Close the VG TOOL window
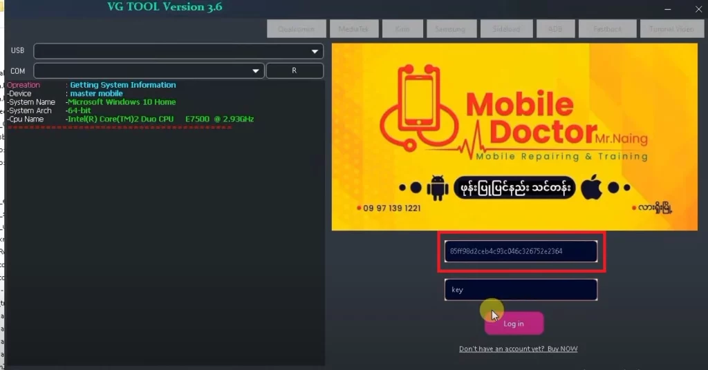The height and width of the screenshot is (370, 708). [698, 9]
